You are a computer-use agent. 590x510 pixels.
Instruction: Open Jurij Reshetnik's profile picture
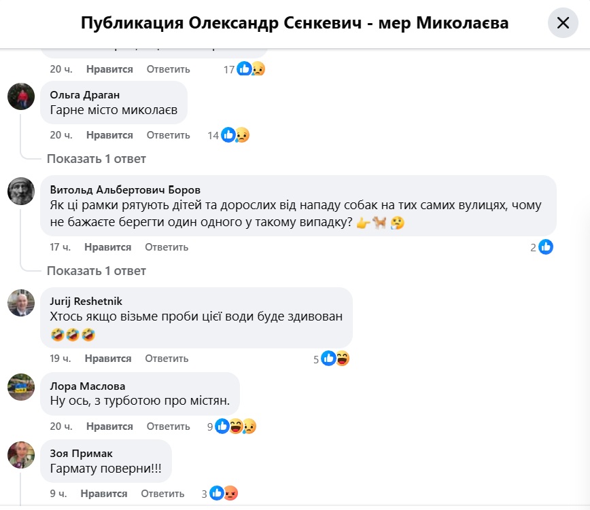(21, 302)
